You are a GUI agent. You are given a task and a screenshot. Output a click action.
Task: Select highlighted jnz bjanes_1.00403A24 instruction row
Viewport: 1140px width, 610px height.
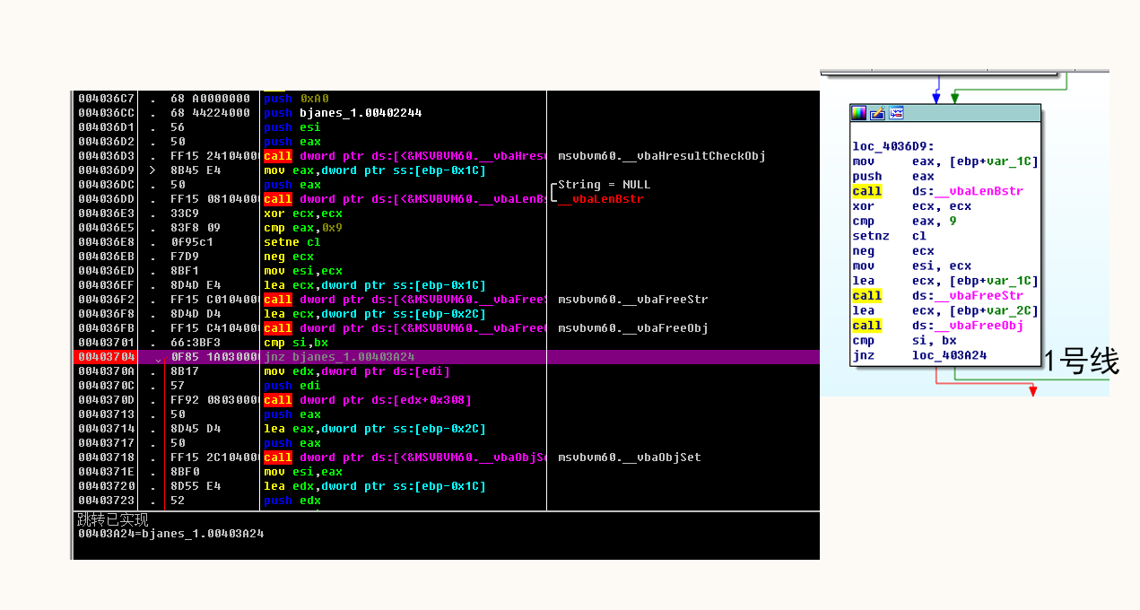click(446, 357)
